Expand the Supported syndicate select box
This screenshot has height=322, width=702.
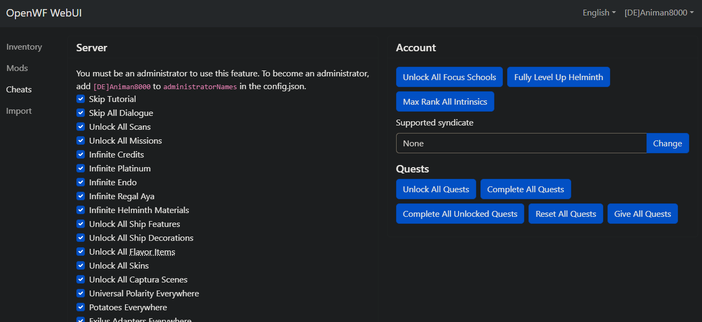click(521, 143)
